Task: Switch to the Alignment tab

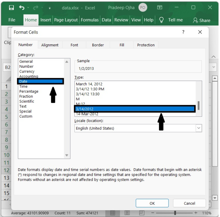Action: (x=50, y=45)
